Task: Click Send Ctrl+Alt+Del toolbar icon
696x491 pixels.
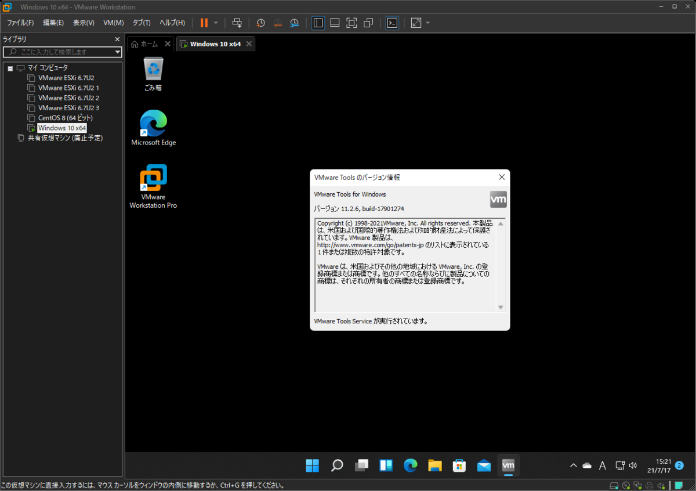Action: click(237, 23)
